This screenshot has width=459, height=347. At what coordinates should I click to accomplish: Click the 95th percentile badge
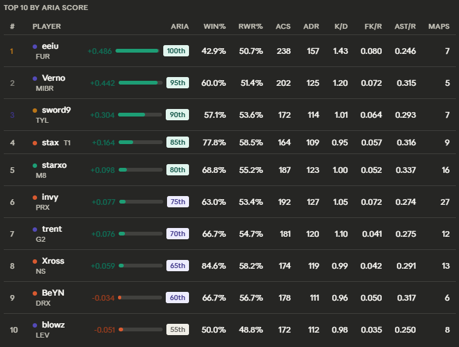pyautogui.click(x=178, y=83)
